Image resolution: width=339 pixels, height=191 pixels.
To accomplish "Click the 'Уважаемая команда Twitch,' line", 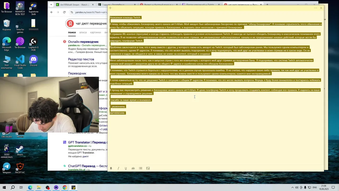I will coord(125,18).
